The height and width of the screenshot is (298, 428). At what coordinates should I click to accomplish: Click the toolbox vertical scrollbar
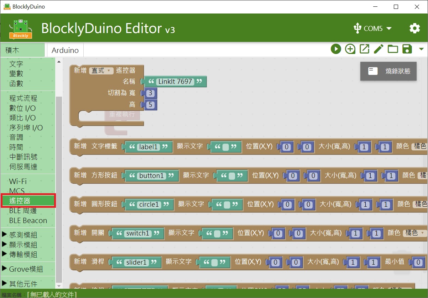(59, 190)
